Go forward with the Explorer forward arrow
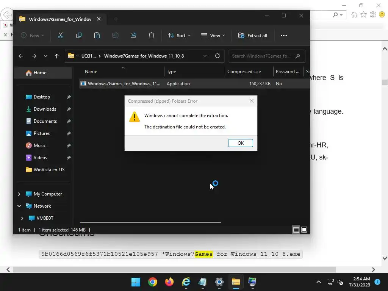The width and height of the screenshot is (388, 291). coord(34,56)
